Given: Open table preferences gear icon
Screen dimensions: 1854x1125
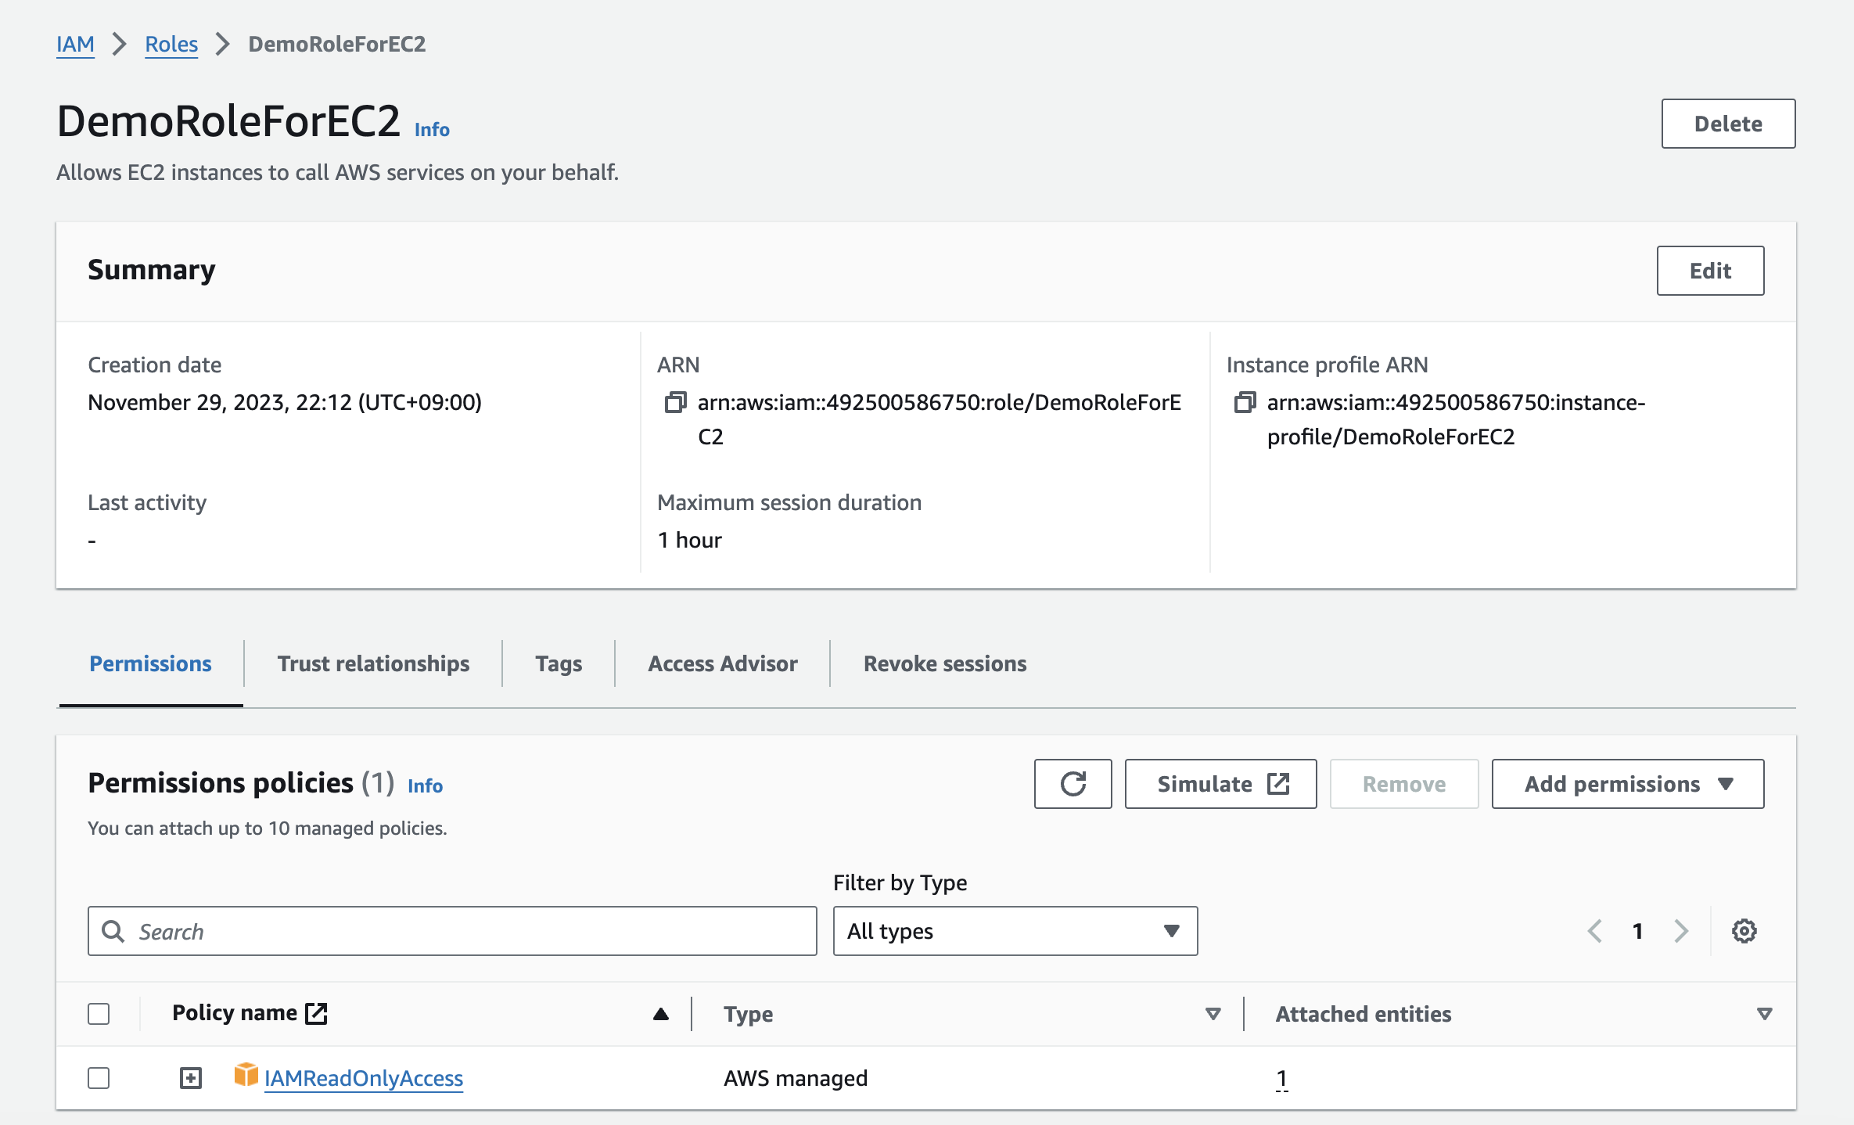Looking at the screenshot, I should (1744, 931).
